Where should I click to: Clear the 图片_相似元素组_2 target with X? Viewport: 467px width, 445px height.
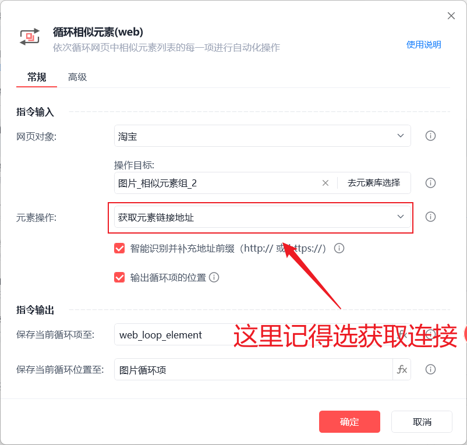(326, 183)
